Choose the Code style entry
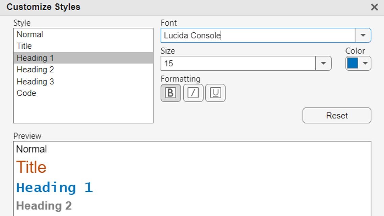Screen dimensions: 384x216 26,93
